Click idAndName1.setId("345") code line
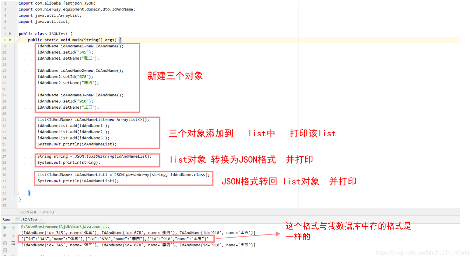The image size is (472, 259). coord(65,52)
